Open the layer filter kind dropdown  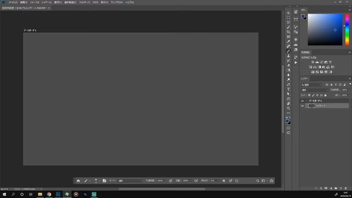[x=311, y=85]
